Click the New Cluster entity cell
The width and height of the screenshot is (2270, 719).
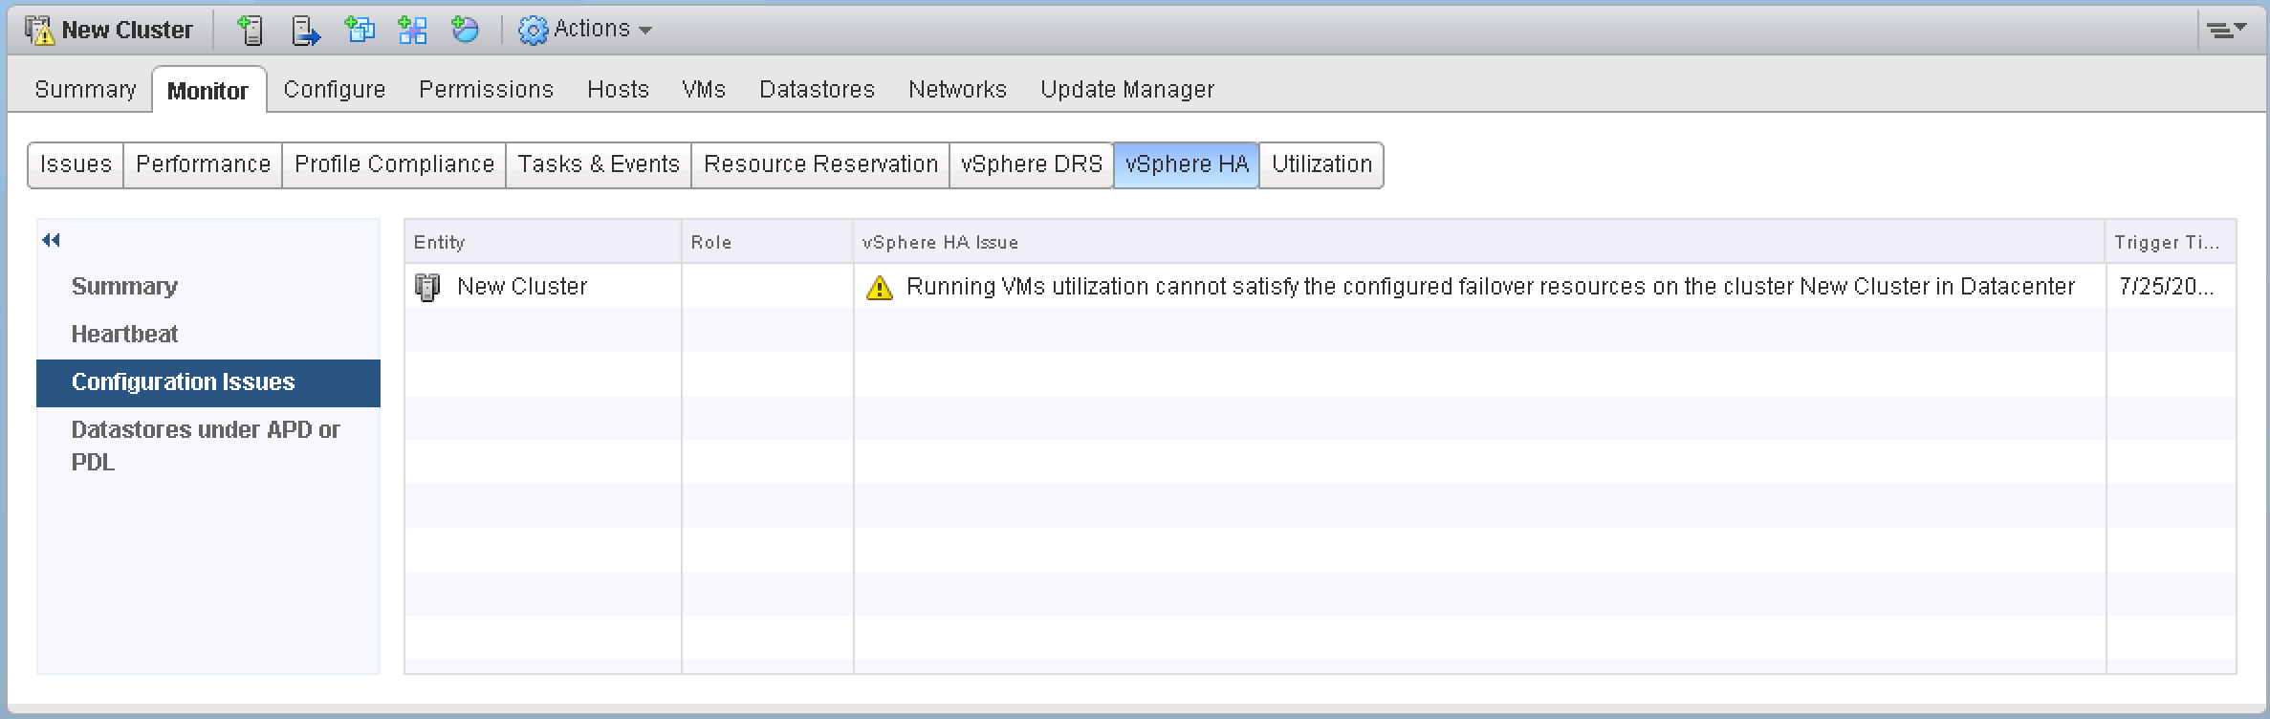click(x=543, y=287)
